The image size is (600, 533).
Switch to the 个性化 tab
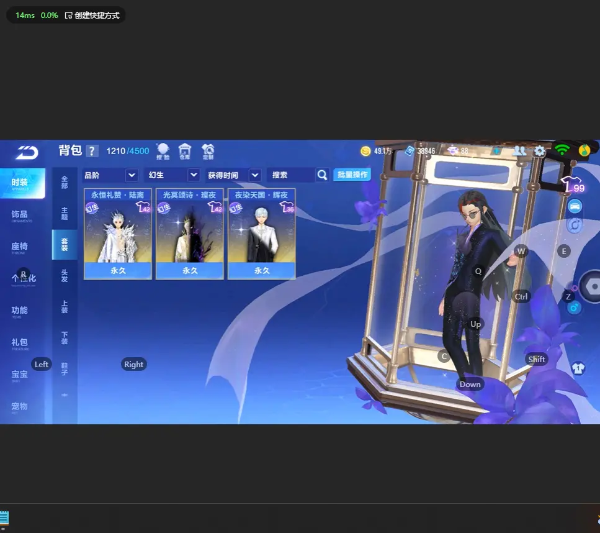pyautogui.click(x=24, y=278)
